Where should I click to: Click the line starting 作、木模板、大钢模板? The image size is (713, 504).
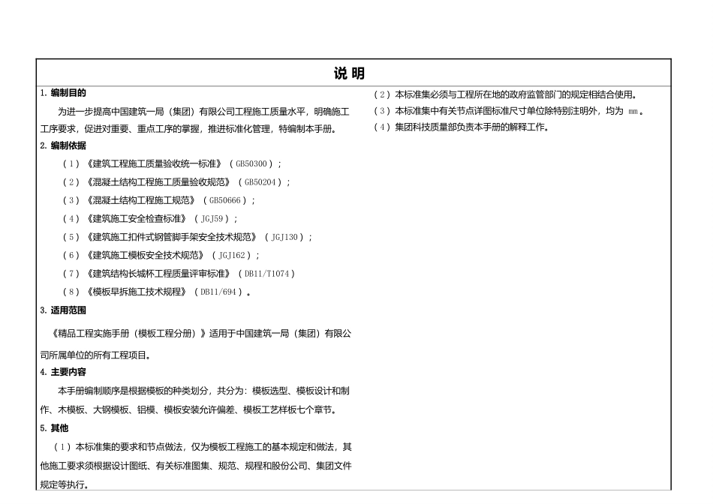(189, 410)
